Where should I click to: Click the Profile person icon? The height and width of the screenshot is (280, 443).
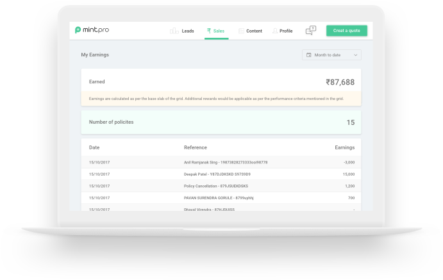click(275, 31)
